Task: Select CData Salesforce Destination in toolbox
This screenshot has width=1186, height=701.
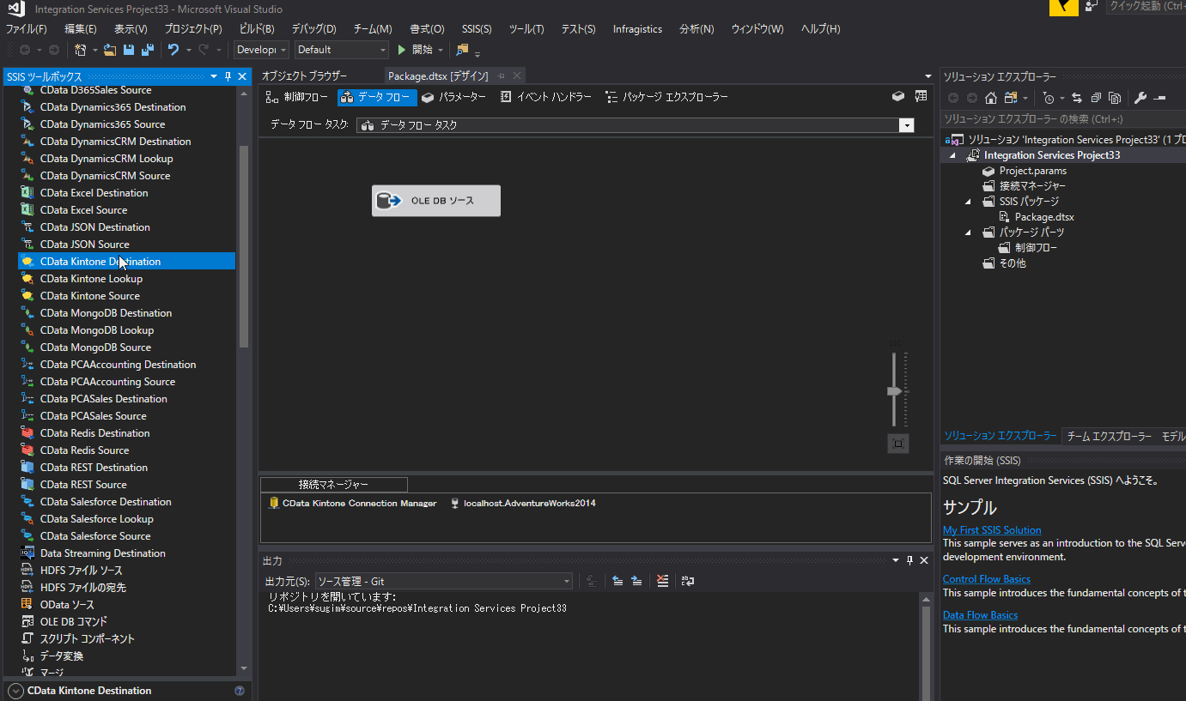Action: [126, 502]
